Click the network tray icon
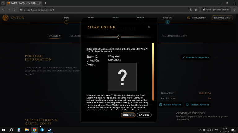238x133 pixels. (208, 130)
